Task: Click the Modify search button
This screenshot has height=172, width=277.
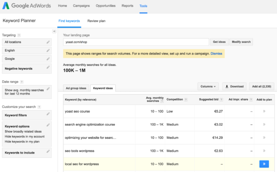Action: pos(241,42)
